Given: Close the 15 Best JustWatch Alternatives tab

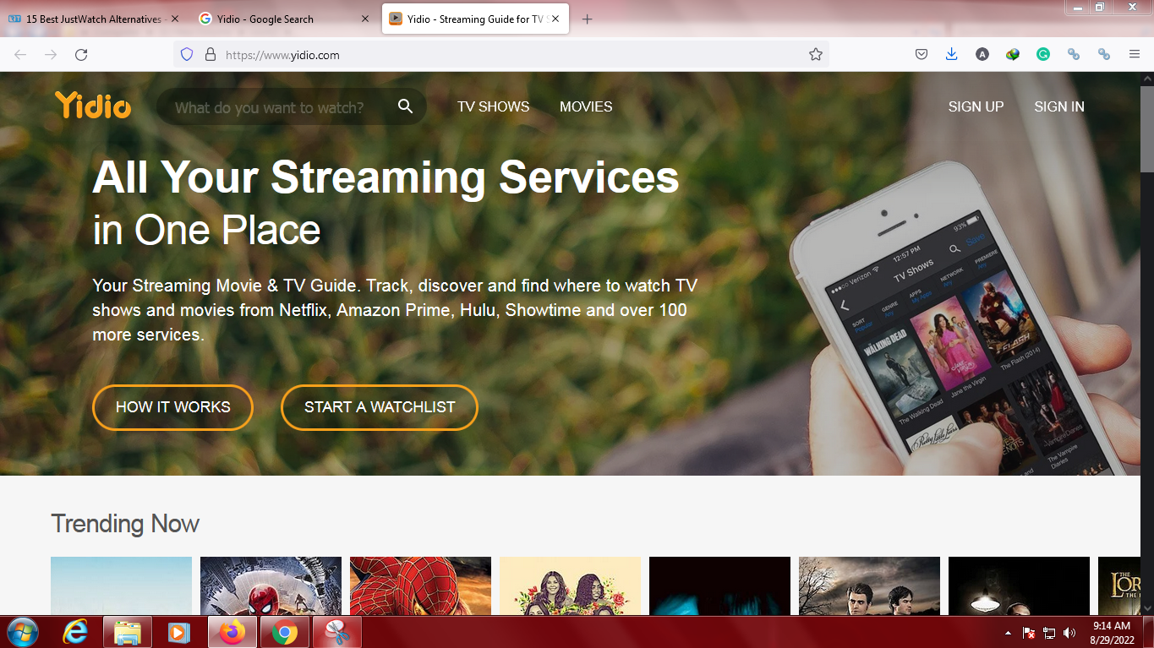Looking at the screenshot, I should (x=176, y=19).
